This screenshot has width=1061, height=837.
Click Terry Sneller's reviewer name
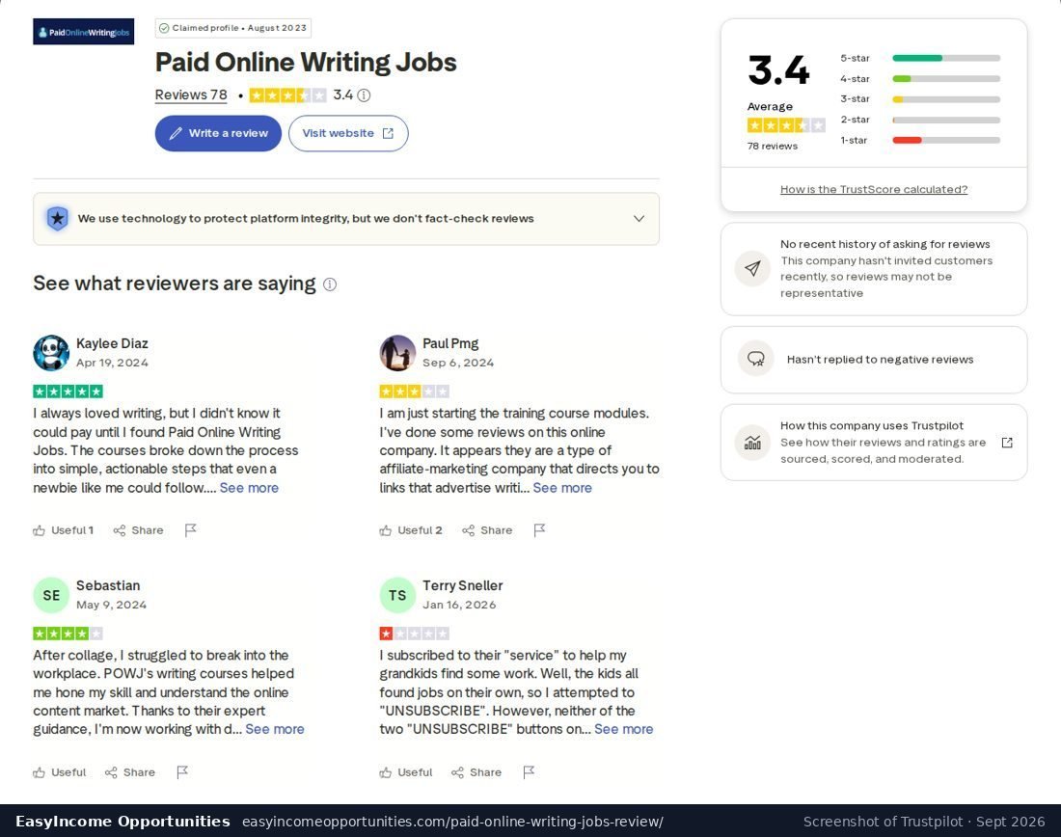tap(463, 586)
